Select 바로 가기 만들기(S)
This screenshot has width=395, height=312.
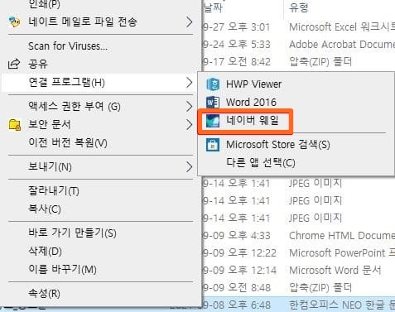point(72,233)
